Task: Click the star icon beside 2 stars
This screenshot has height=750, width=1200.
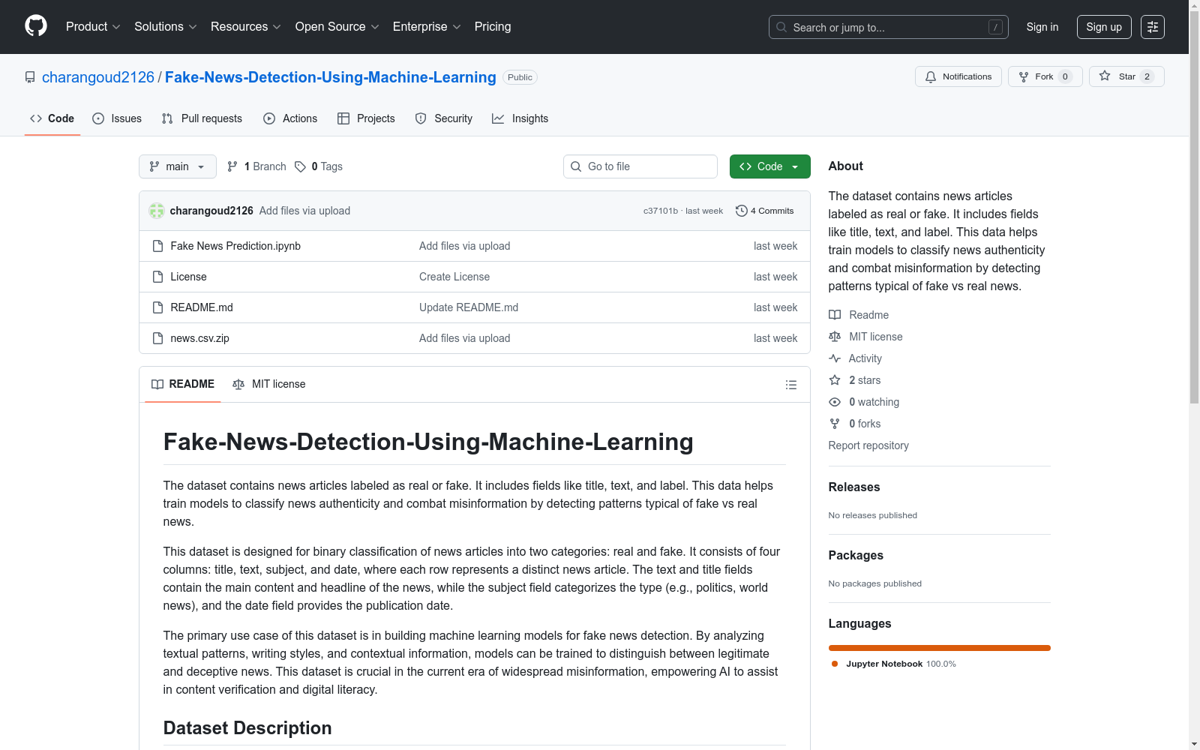Action: point(835,380)
